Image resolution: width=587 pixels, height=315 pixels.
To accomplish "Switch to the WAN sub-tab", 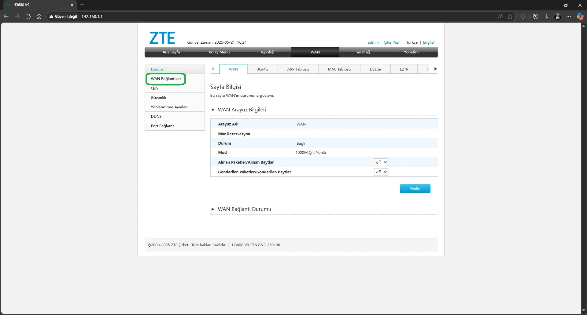I will [233, 69].
